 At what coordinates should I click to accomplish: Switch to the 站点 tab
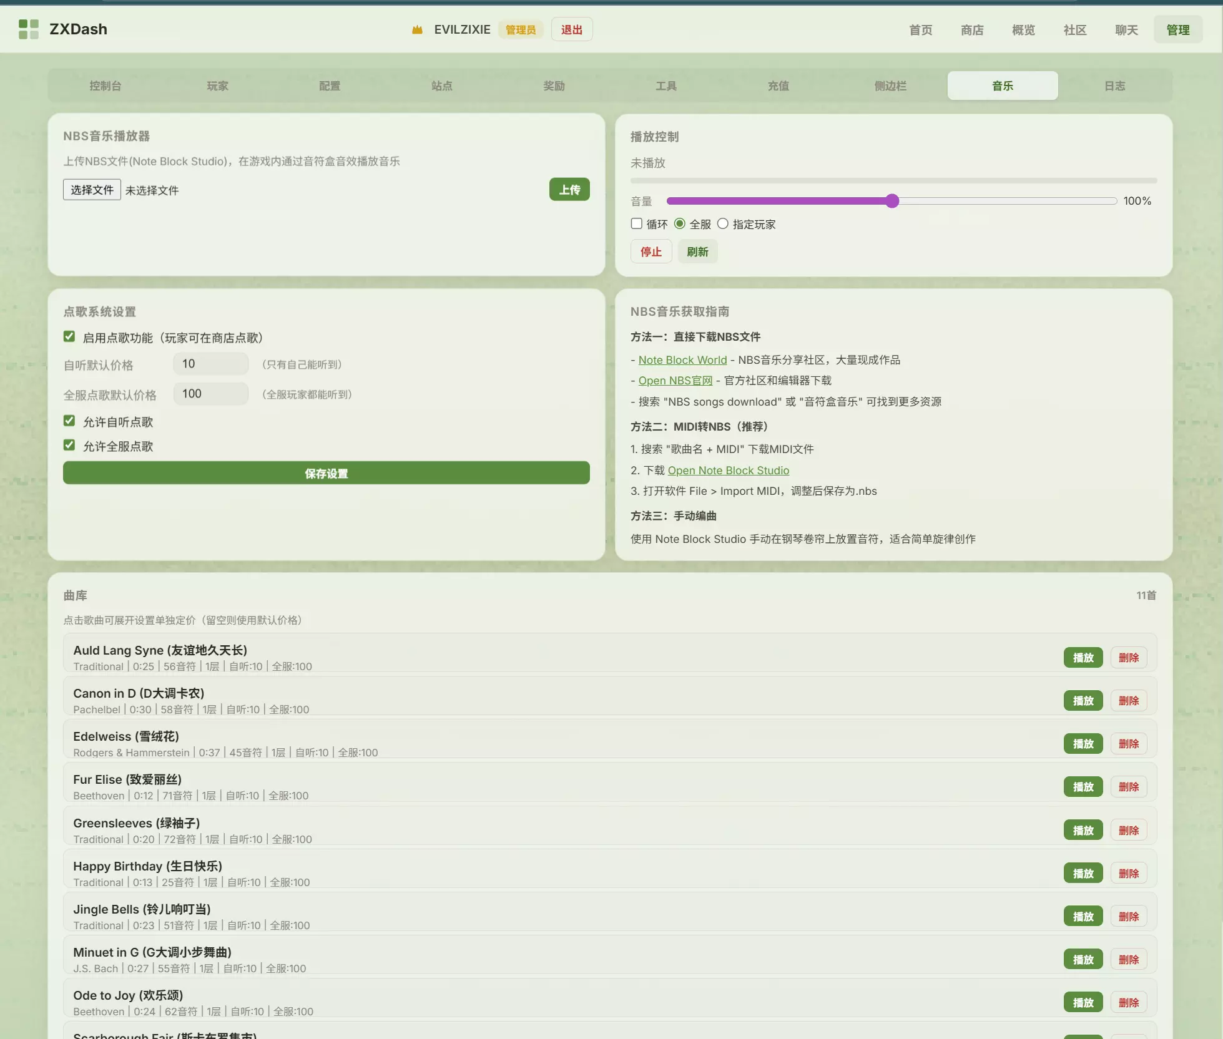point(441,85)
